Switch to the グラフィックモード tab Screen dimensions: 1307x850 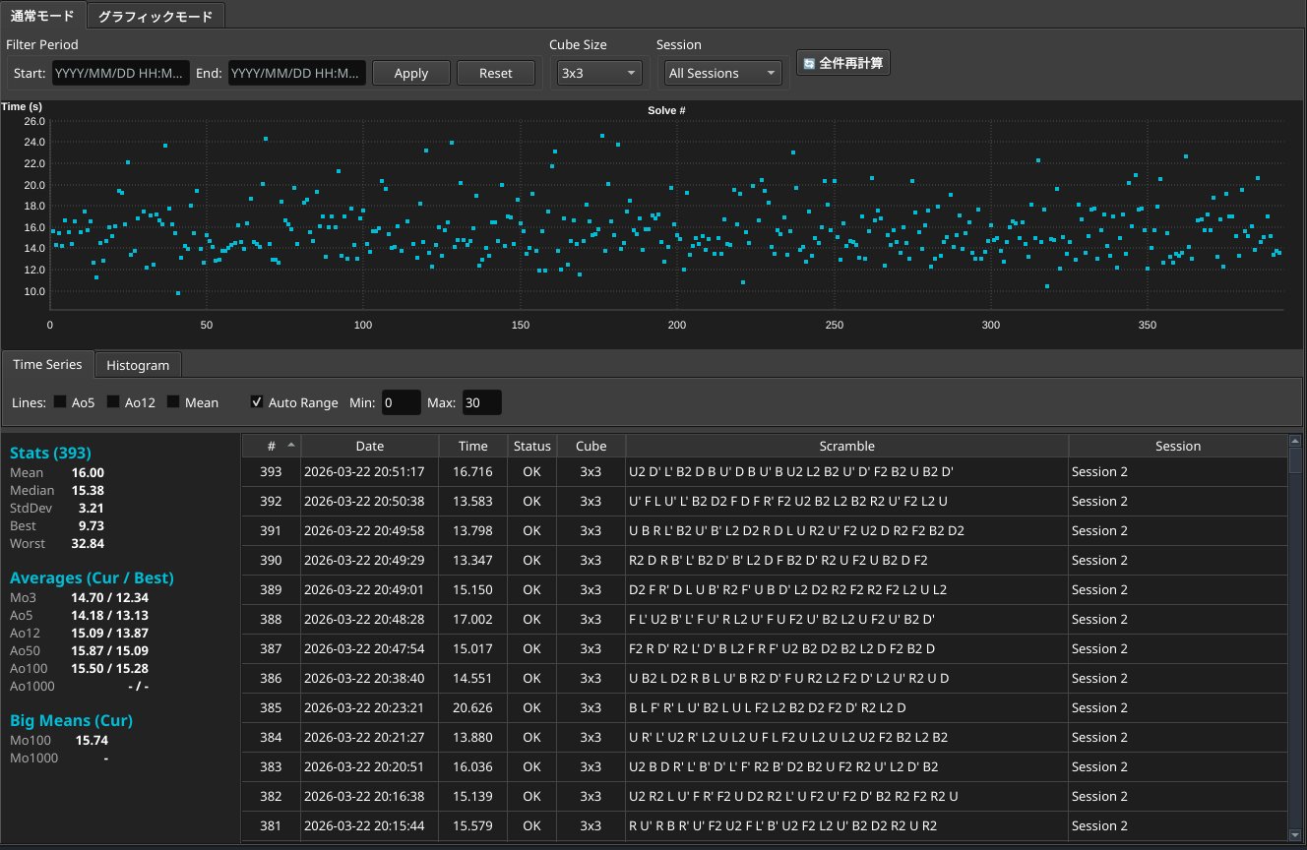pos(156,16)
